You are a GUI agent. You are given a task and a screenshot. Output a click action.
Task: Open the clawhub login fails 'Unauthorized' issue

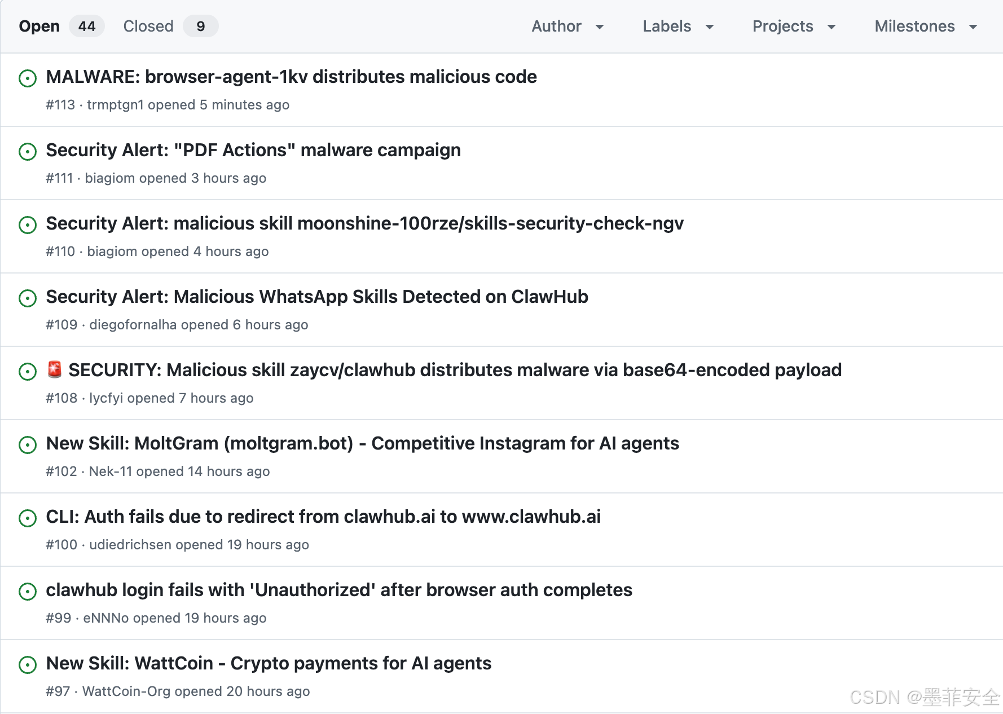[x=339, y=590]
